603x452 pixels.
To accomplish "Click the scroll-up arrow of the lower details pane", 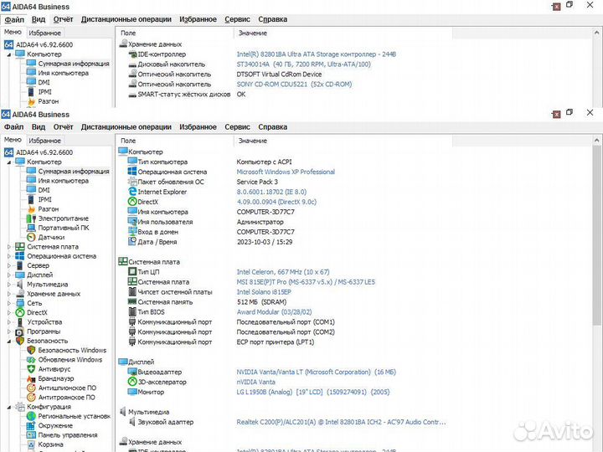I will (x=596, y=141).
